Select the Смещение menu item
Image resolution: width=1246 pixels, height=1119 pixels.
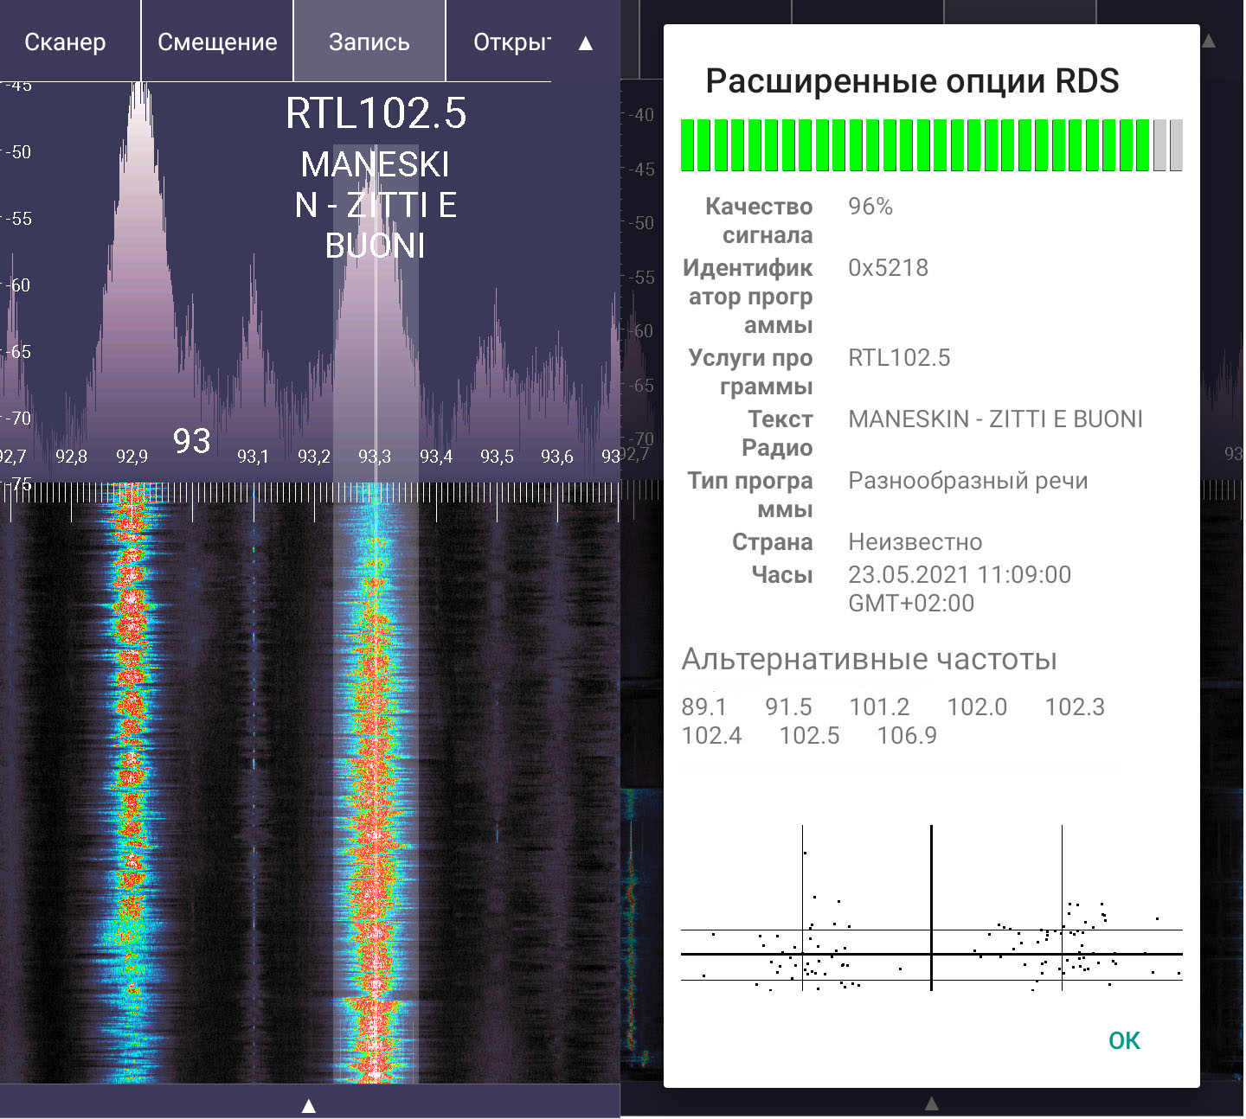[x=217, y=42]
